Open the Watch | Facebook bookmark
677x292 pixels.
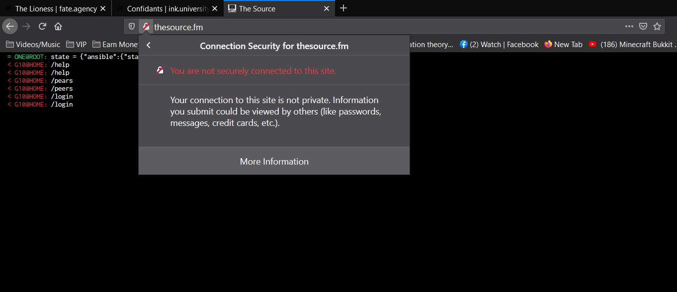point(499,44)
